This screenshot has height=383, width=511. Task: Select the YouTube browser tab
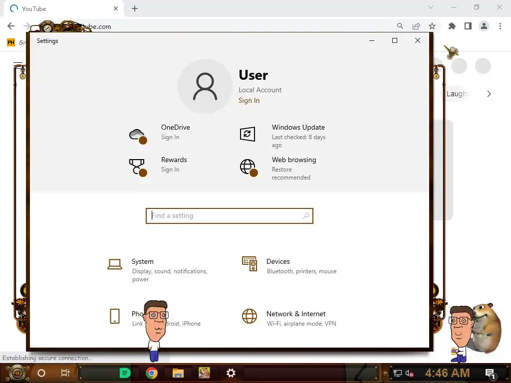click(x=63, y=9)
